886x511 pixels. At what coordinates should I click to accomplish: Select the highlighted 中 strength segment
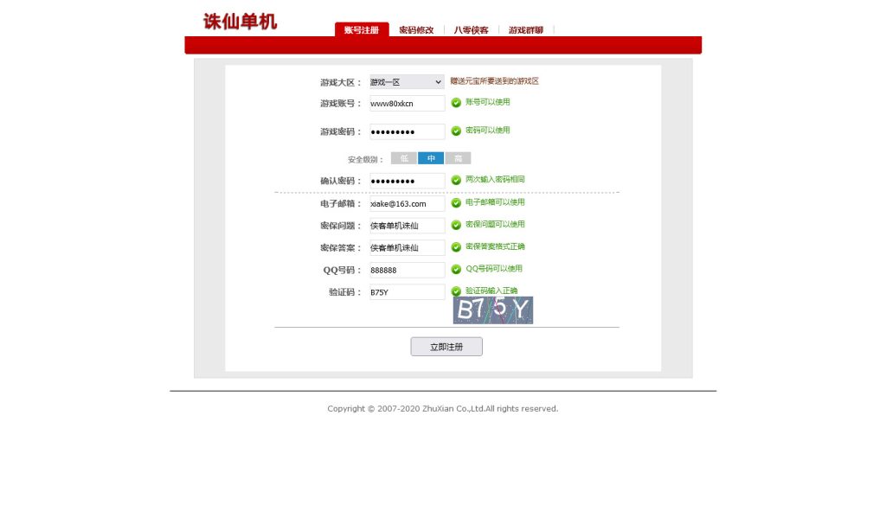click(430, 158)
